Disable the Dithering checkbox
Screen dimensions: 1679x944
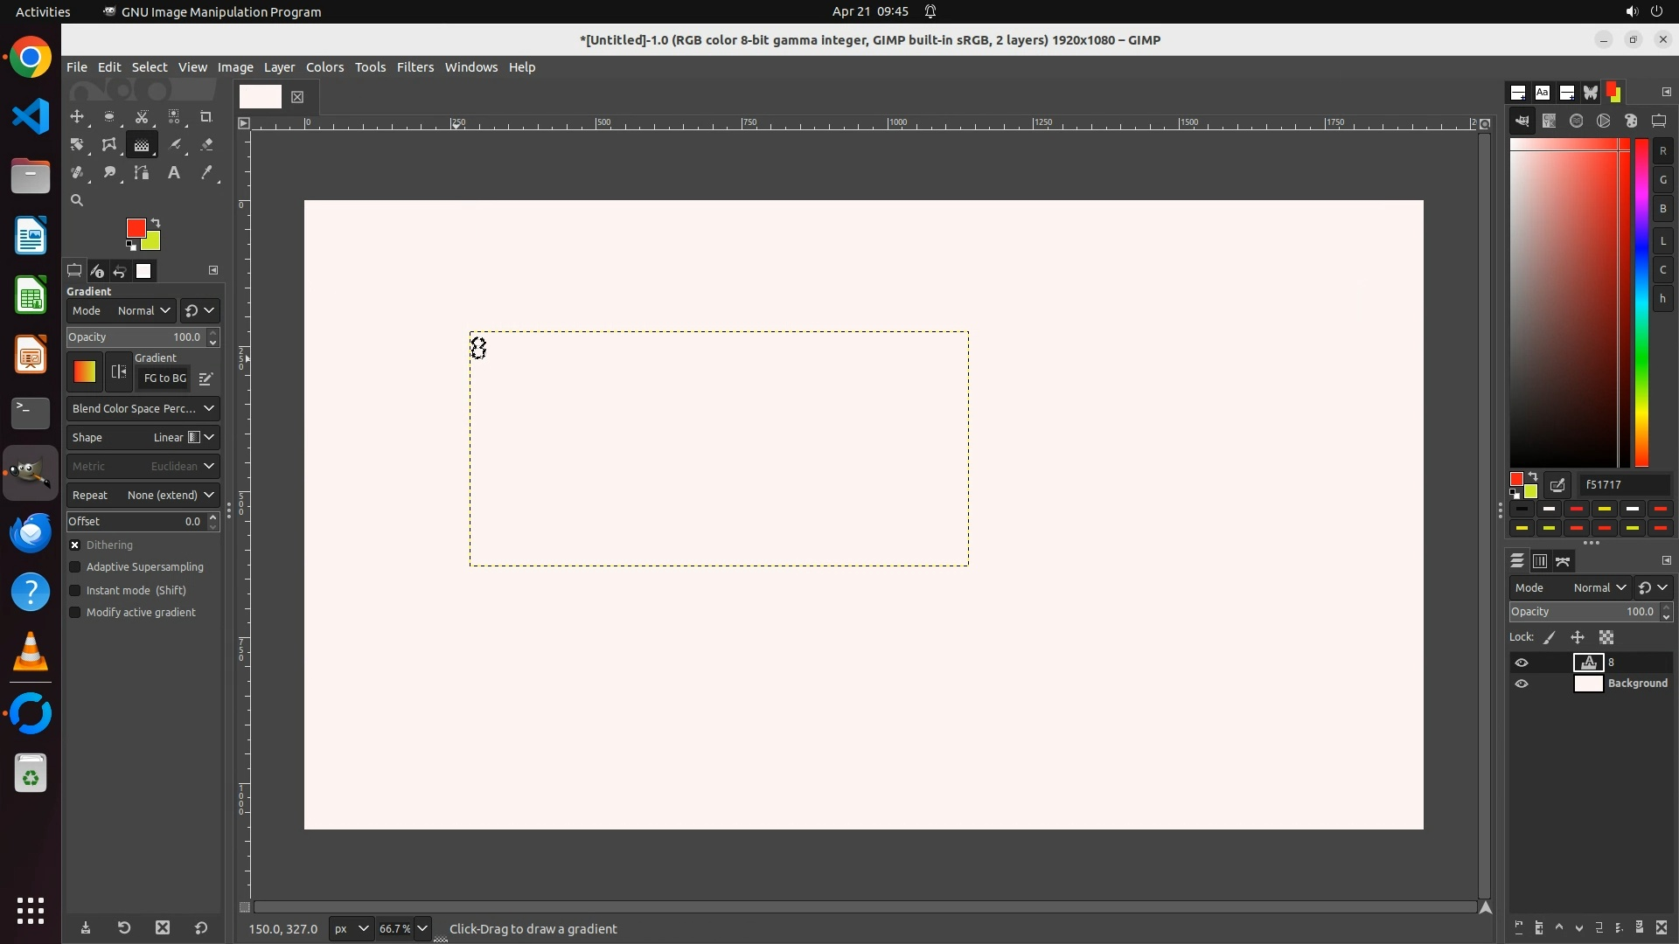pos(75,545)
